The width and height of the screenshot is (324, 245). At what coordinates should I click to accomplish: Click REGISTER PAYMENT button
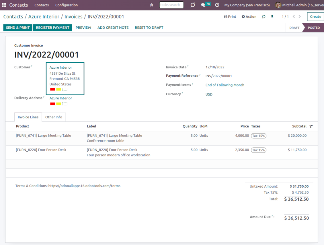(52, 28)
